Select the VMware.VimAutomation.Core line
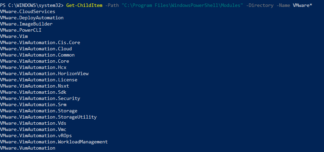324x152 pixels. pos(35,61)
